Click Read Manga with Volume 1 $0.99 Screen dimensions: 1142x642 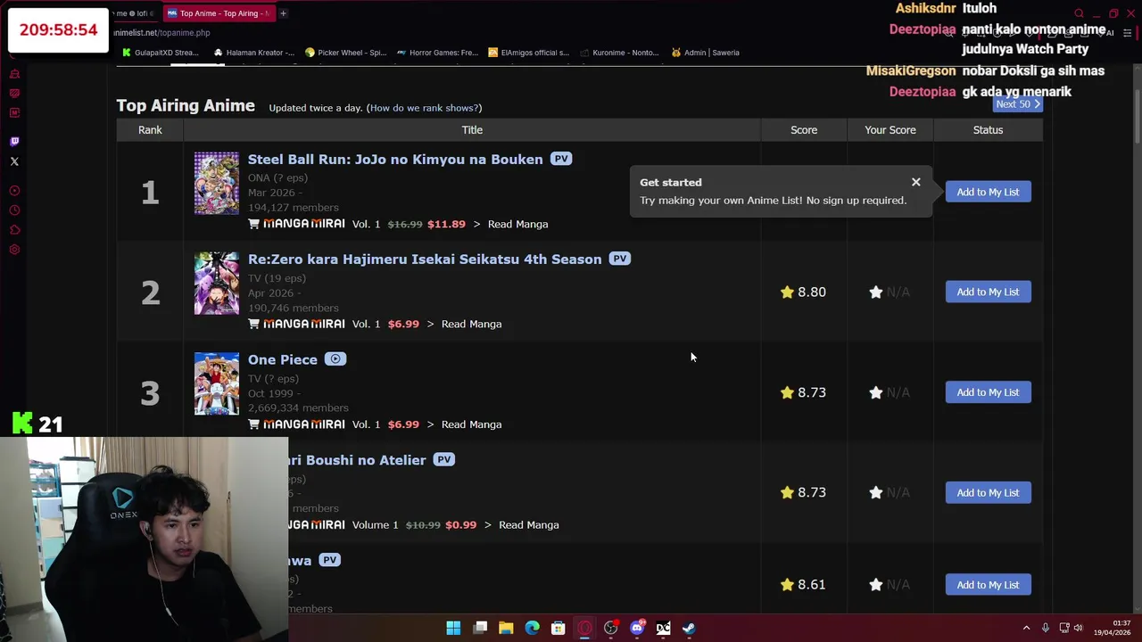coord(528,524)
